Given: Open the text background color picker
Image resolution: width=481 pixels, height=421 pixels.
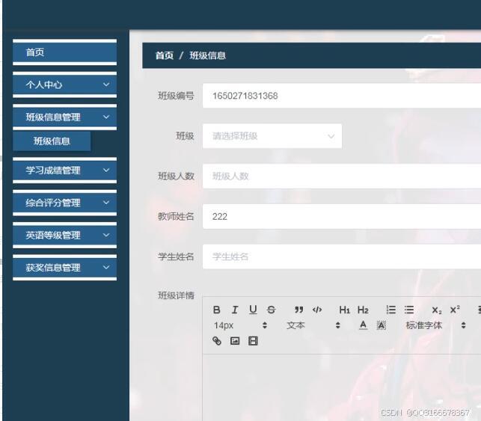Looking at the screenshot, I should 382,325.
